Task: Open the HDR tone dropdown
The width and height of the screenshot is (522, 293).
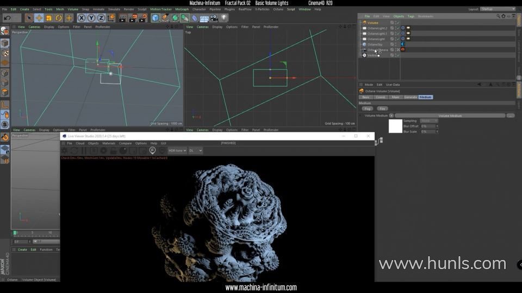Action: (x=177, y=150)
